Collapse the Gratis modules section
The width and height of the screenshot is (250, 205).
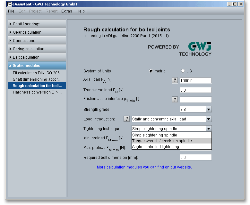point(37,66)
